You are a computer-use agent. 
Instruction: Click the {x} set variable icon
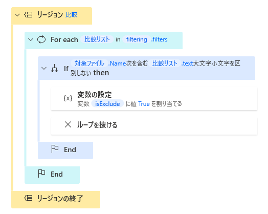pos(68,98)
